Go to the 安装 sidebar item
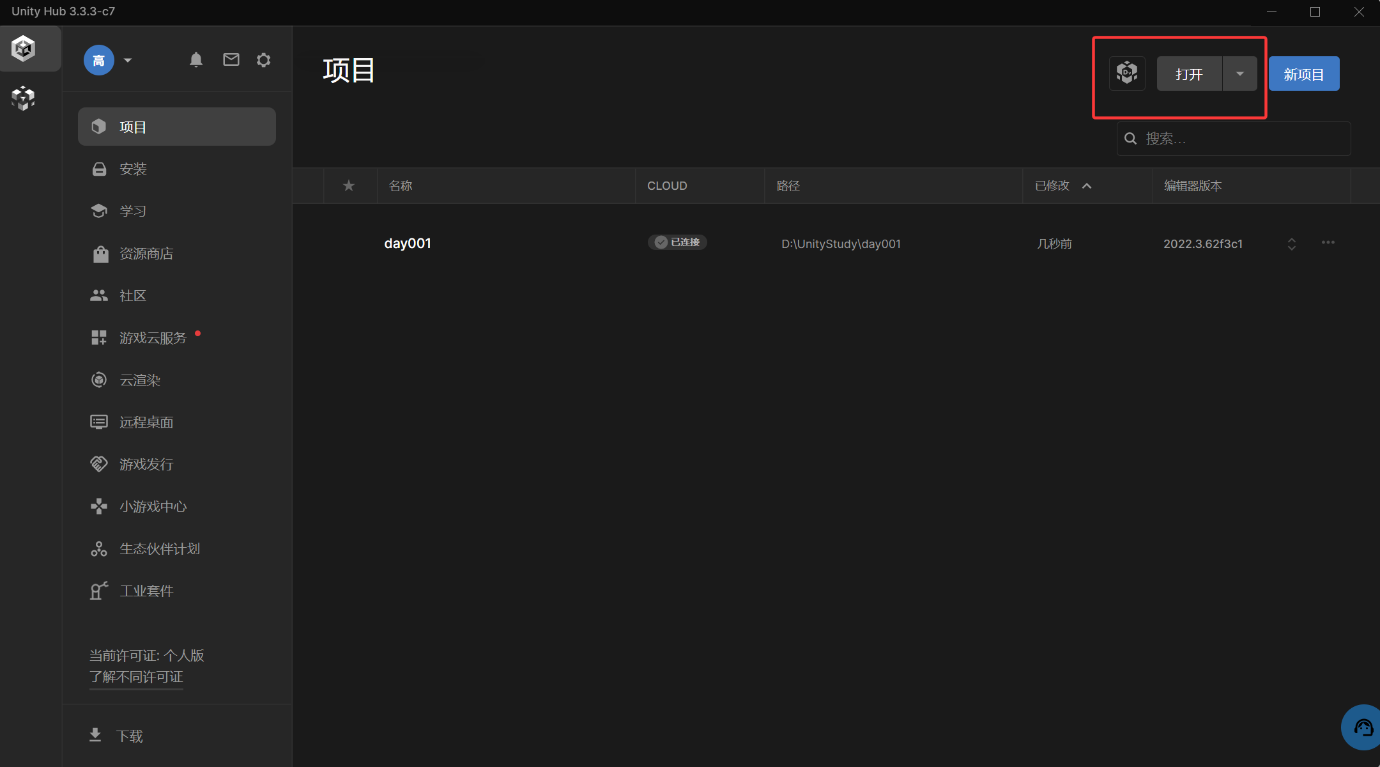Viewport: 1380px width, 767px height. pos(133,169)
